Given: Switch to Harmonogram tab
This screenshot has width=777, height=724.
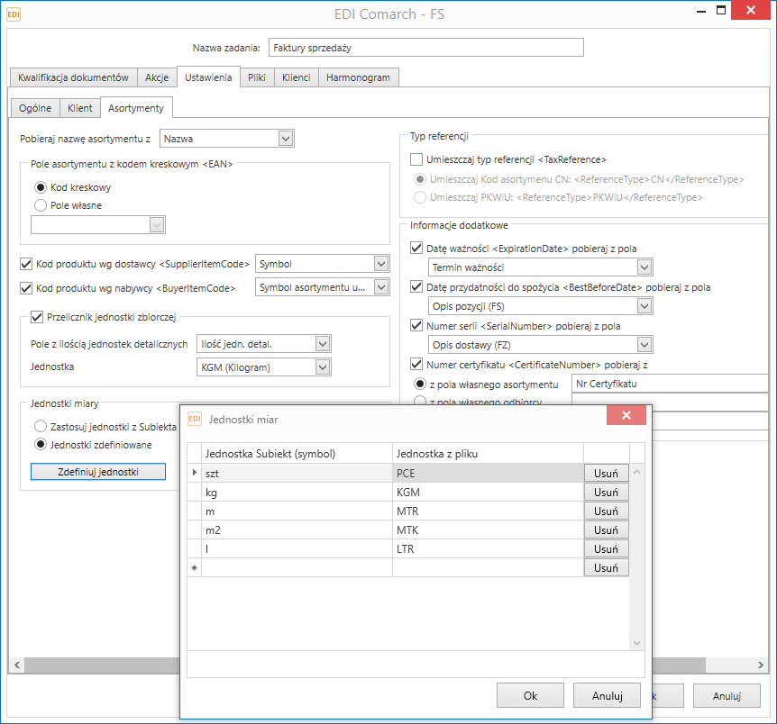Looking at the screenshot, I should pyautogui.click(x=358, y=77).
